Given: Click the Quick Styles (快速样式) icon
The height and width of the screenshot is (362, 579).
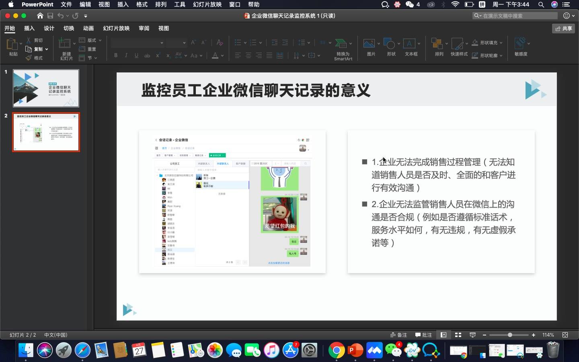Looking at the screenshot, I should (x=457, y=43).
